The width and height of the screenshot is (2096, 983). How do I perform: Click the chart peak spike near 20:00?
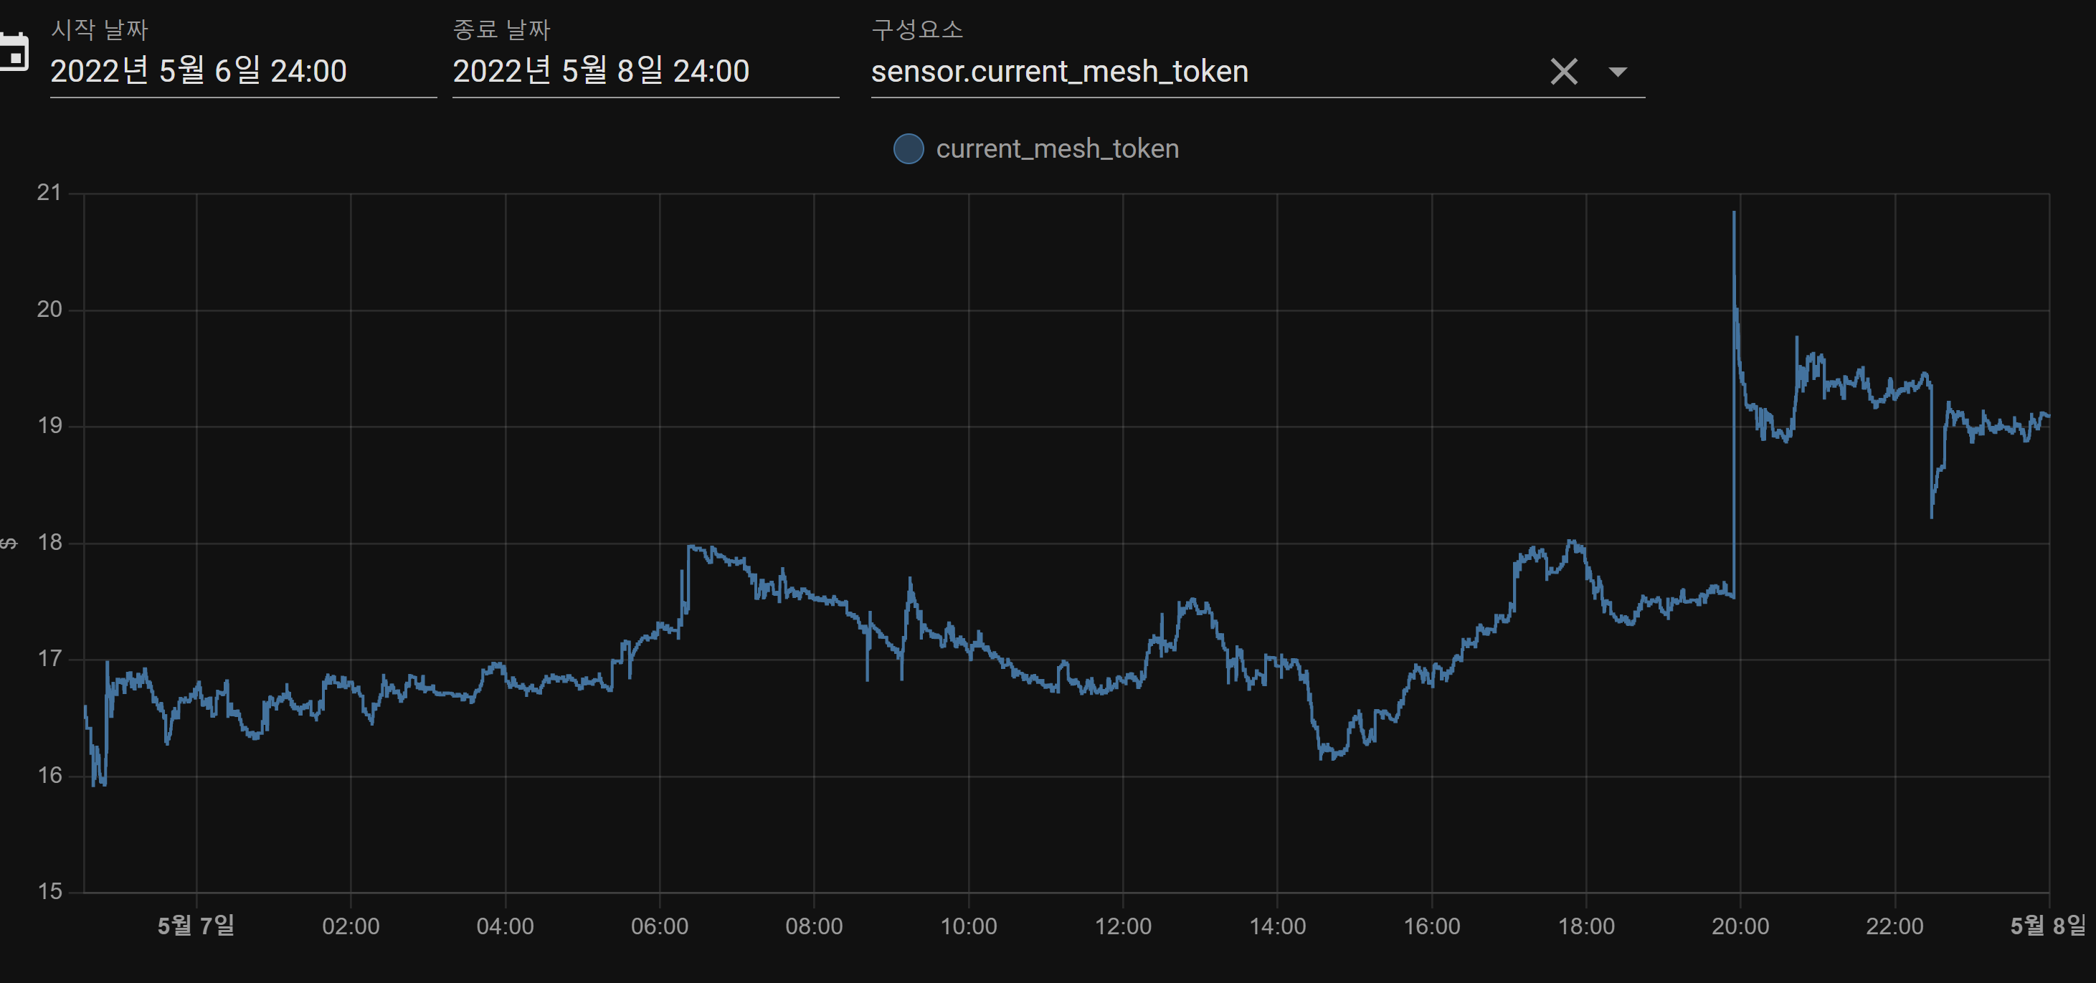click(x=1734, y=216)
